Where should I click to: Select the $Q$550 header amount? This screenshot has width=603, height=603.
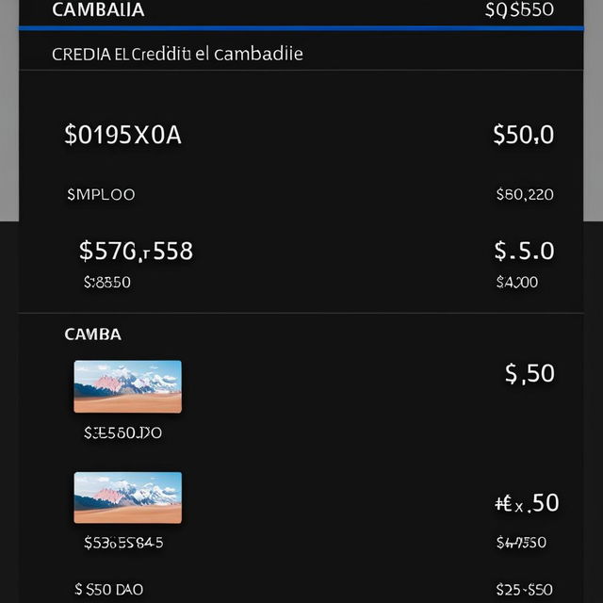(519, 9)
